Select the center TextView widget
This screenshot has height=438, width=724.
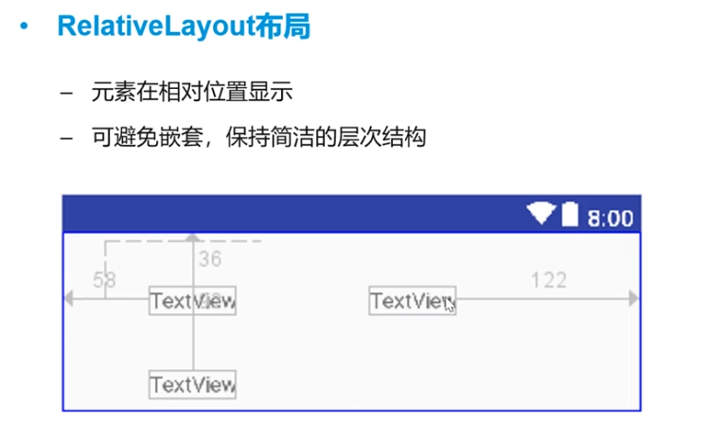point(412,301)
